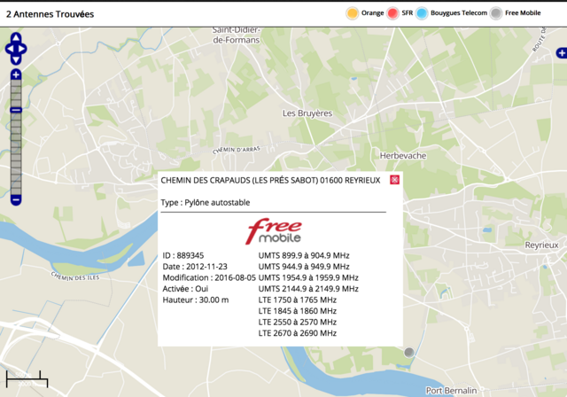The height and width of the screenshot is (397, 567).
Task: Click the grey Free Mobile antenna marker on the map
Action: [409, 352]
